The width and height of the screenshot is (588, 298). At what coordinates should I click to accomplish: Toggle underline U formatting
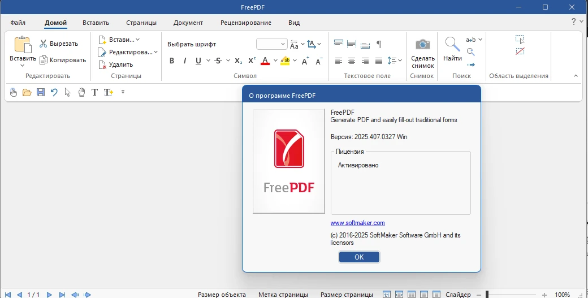coord(198,61)
